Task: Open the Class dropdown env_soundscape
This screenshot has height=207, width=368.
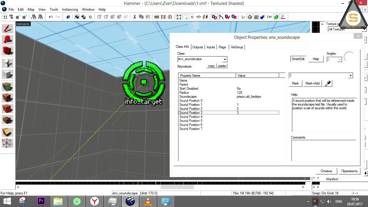Action: click(225, 59)
